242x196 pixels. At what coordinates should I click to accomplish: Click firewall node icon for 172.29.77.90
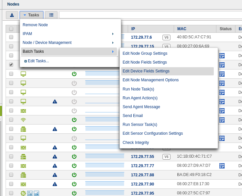23,184
